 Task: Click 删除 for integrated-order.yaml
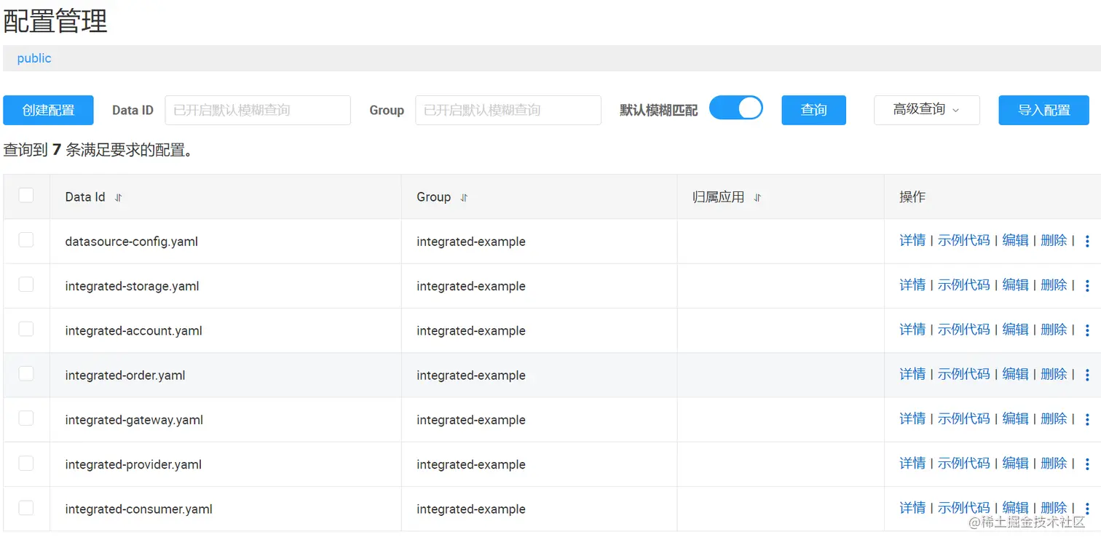[x=1054, y=374]
